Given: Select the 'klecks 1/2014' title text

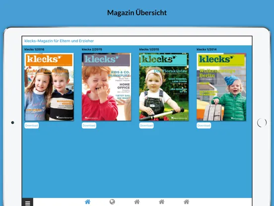Looking at the screenshot, I should pyautogui.click(x=206, y=49).
